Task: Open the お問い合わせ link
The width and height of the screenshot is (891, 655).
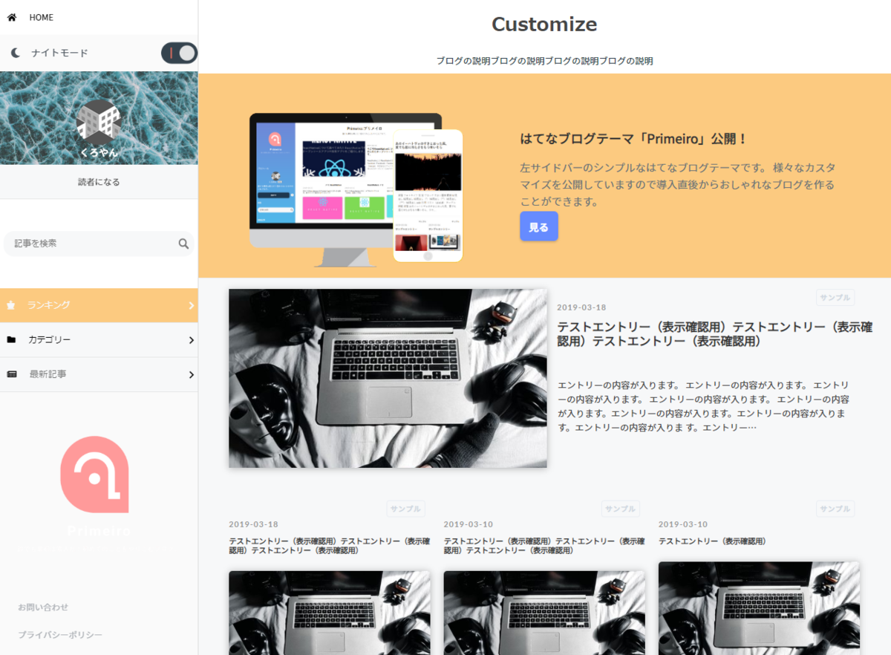Action: pos(43,607)
